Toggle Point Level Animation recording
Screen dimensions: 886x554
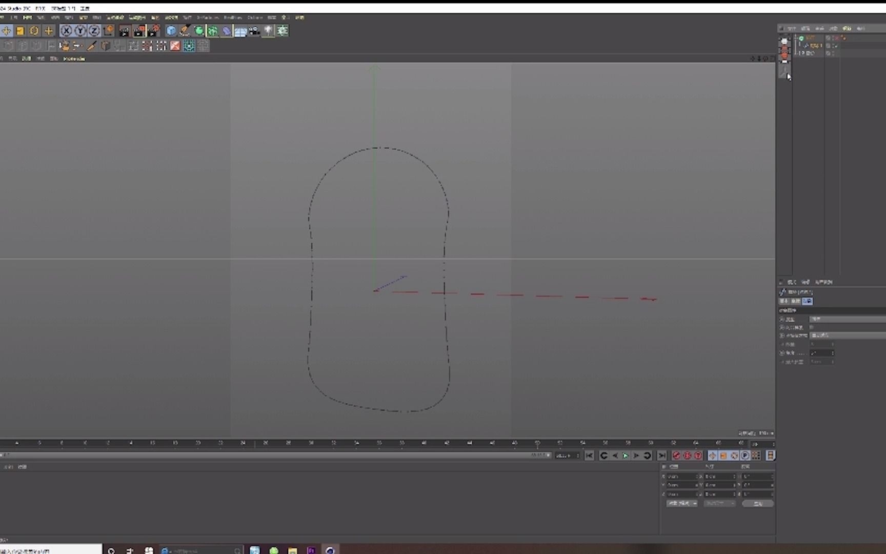tap(756, 456)
